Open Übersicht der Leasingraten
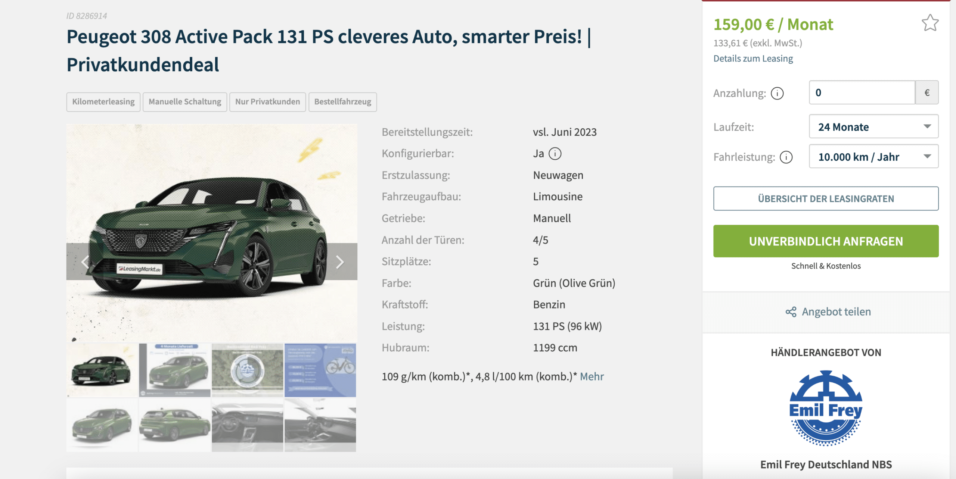 point(826,199)
